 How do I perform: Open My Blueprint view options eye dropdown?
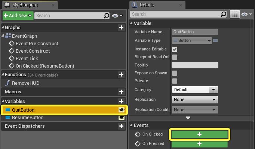click(117, 16)
